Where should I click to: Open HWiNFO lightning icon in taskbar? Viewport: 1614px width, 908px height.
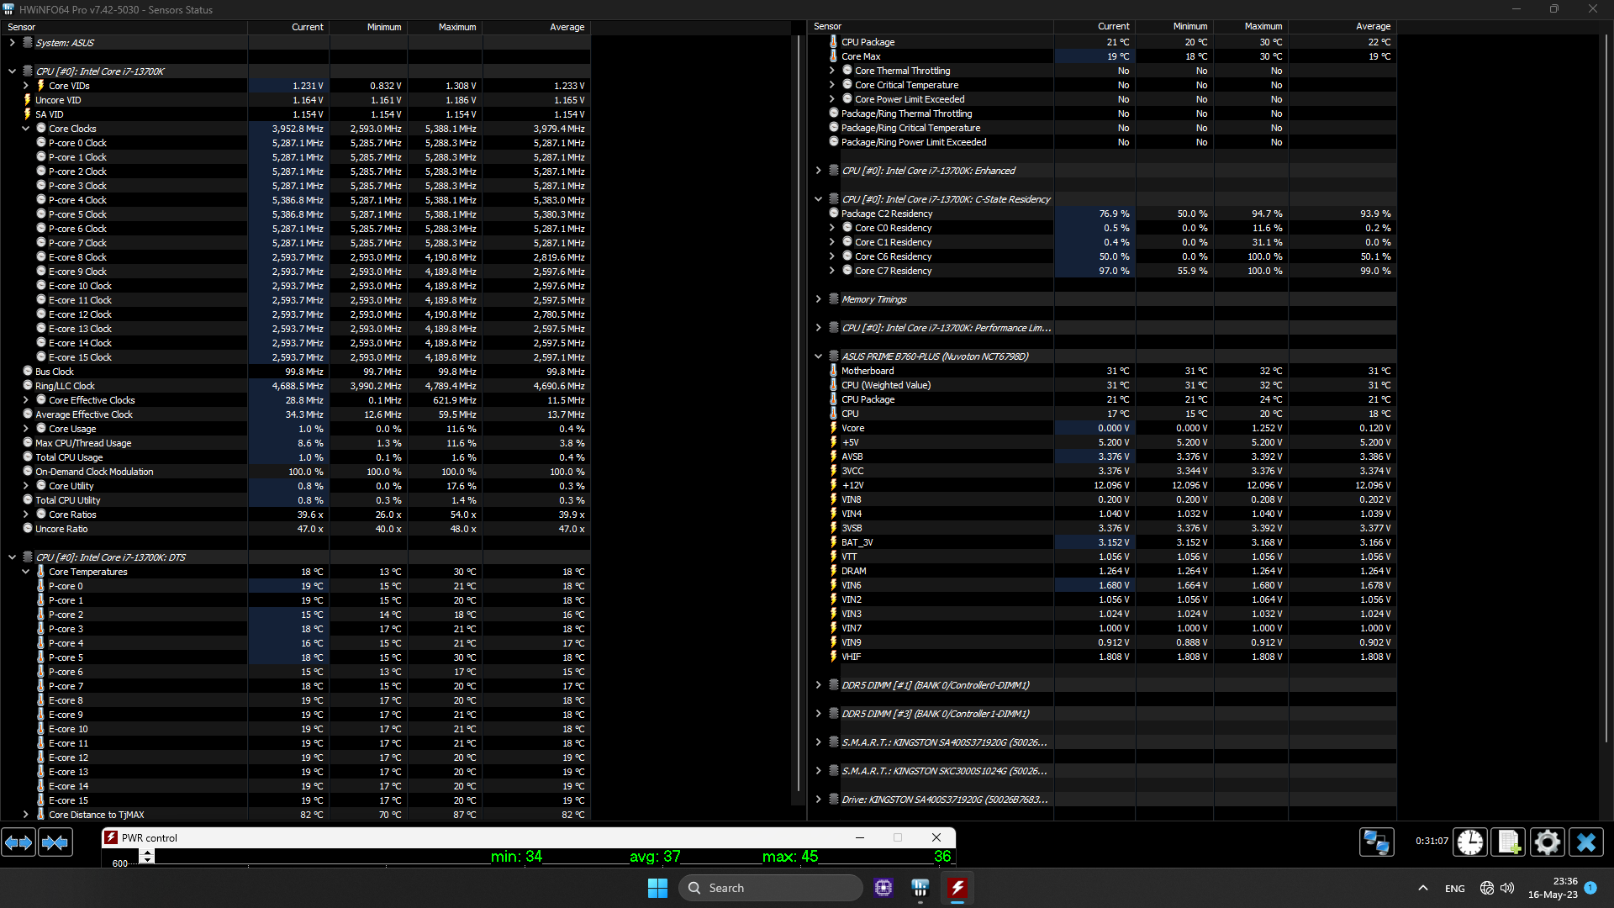pos(957,888)
